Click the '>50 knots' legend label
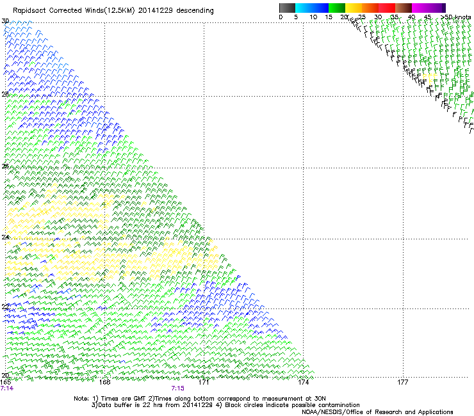This screenshot has width=474, height=416. click(455, 17)
